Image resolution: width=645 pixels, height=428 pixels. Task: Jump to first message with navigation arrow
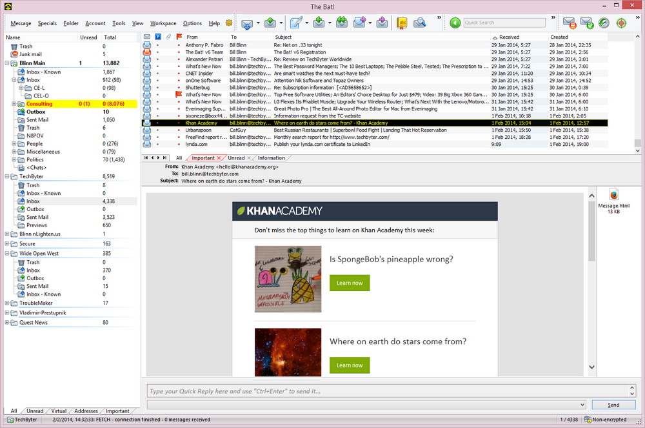[146, 158]
